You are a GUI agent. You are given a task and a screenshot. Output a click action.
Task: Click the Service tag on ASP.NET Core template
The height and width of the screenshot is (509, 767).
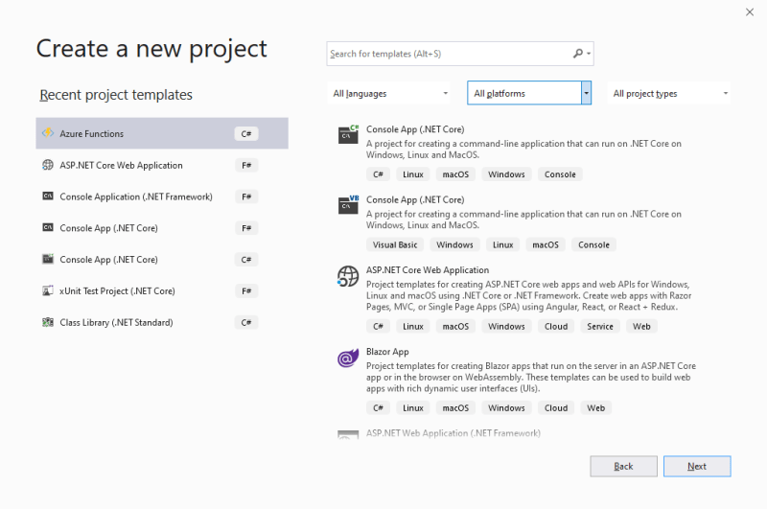(600, 326)
